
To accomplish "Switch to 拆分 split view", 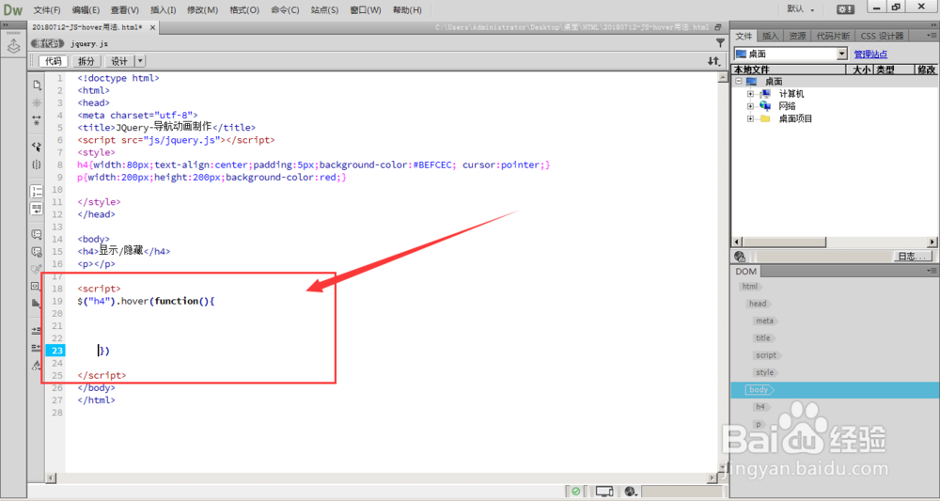I will click(x=86, y=61).
